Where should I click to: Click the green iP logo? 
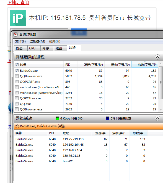pyautogui.click(x=18, y=18)
